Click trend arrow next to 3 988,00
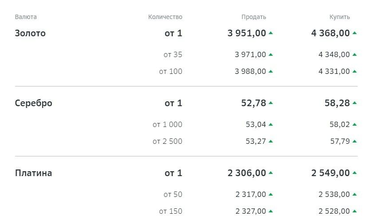The height and width of the screenshot is (223, 371). [x=271, y=71]
